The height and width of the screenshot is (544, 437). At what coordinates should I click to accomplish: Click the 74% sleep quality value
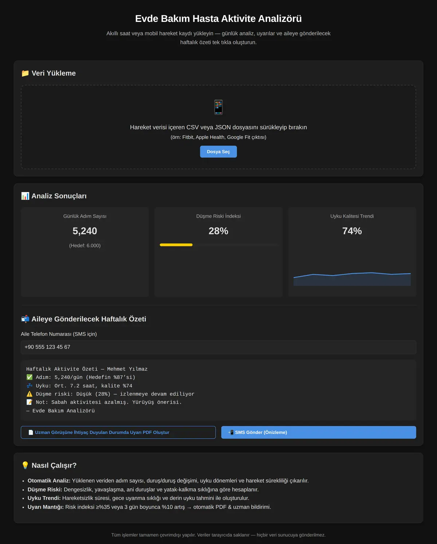[352, 231]
